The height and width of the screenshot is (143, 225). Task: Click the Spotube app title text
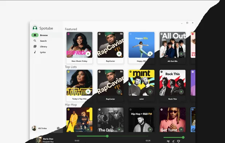tap(46, 28)
